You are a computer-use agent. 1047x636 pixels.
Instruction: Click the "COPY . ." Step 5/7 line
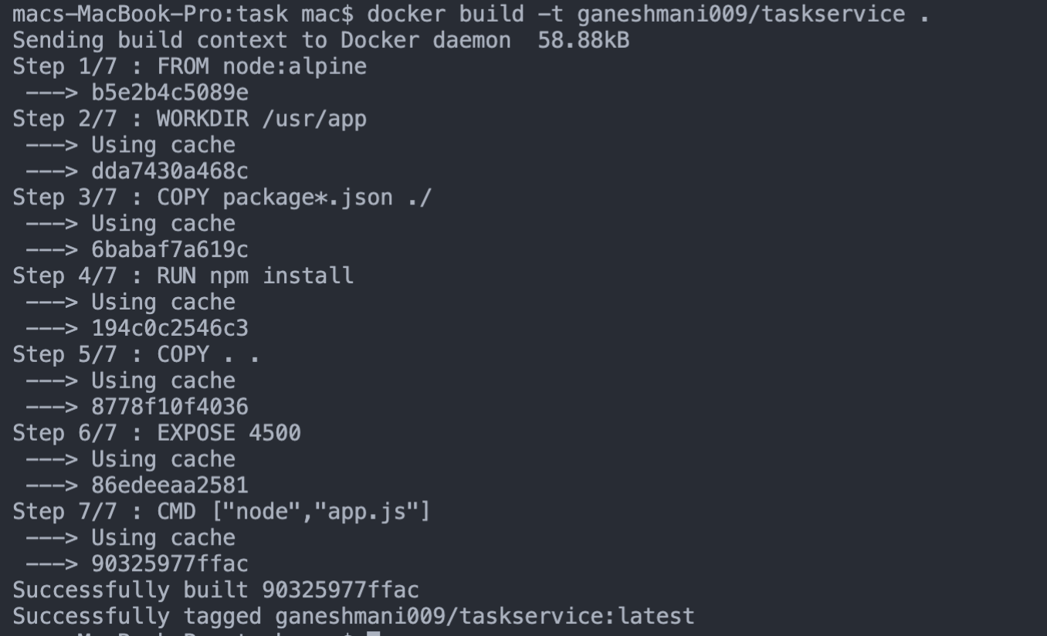pos(208,354)
